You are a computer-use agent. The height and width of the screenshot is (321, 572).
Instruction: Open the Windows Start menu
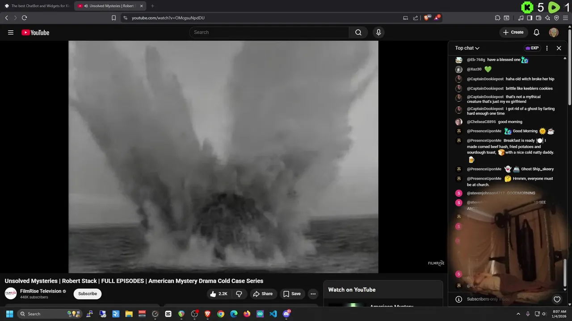pyautogui.click(x=9, y=314)
